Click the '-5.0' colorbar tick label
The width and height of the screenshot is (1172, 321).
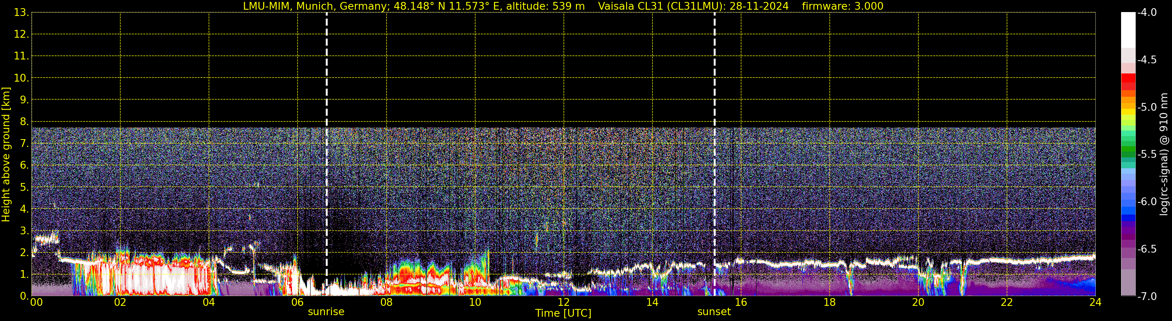click(x=1147, y=107)
